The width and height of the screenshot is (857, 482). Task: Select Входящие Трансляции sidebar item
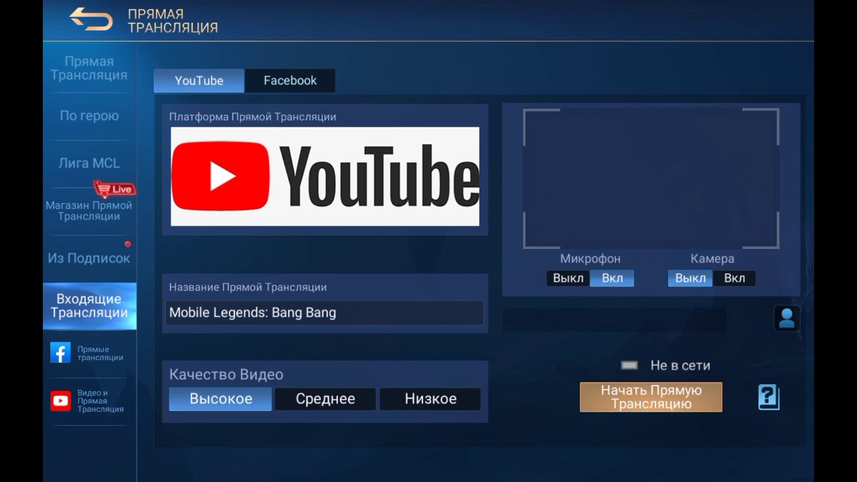coord(89,306)
